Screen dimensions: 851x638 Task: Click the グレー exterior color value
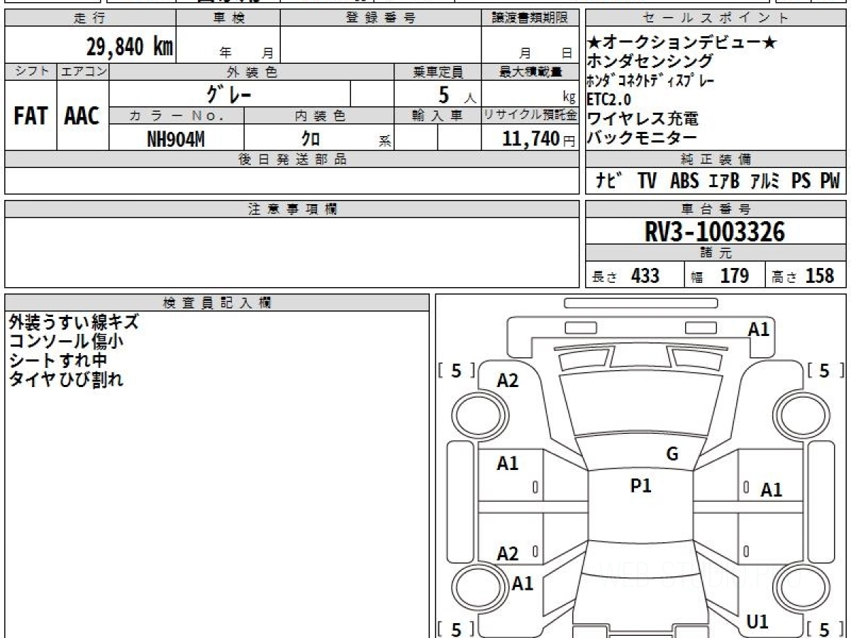click(229, 94)
